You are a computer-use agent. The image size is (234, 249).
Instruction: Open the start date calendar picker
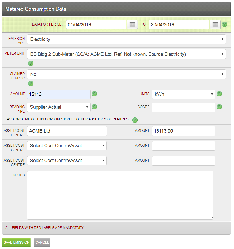tap(132, 25)
